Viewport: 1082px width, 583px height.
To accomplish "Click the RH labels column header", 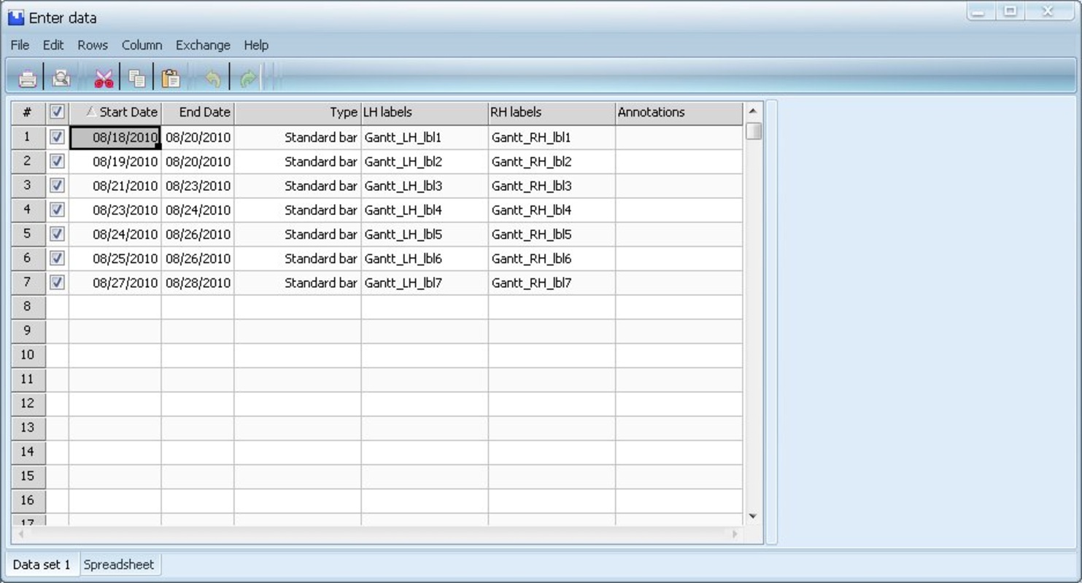I will tap(552, 112).
